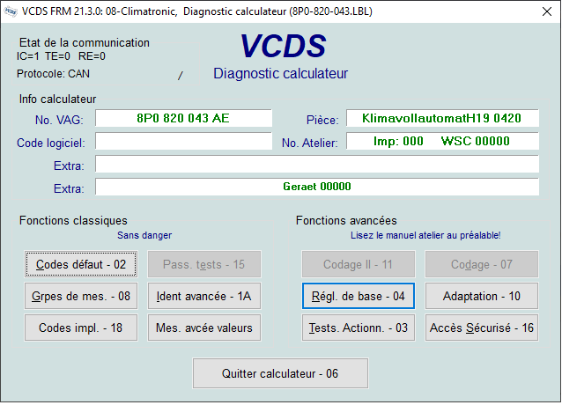
Task: Click the greyed Codage II - 11 button
Action: [359, 264]
